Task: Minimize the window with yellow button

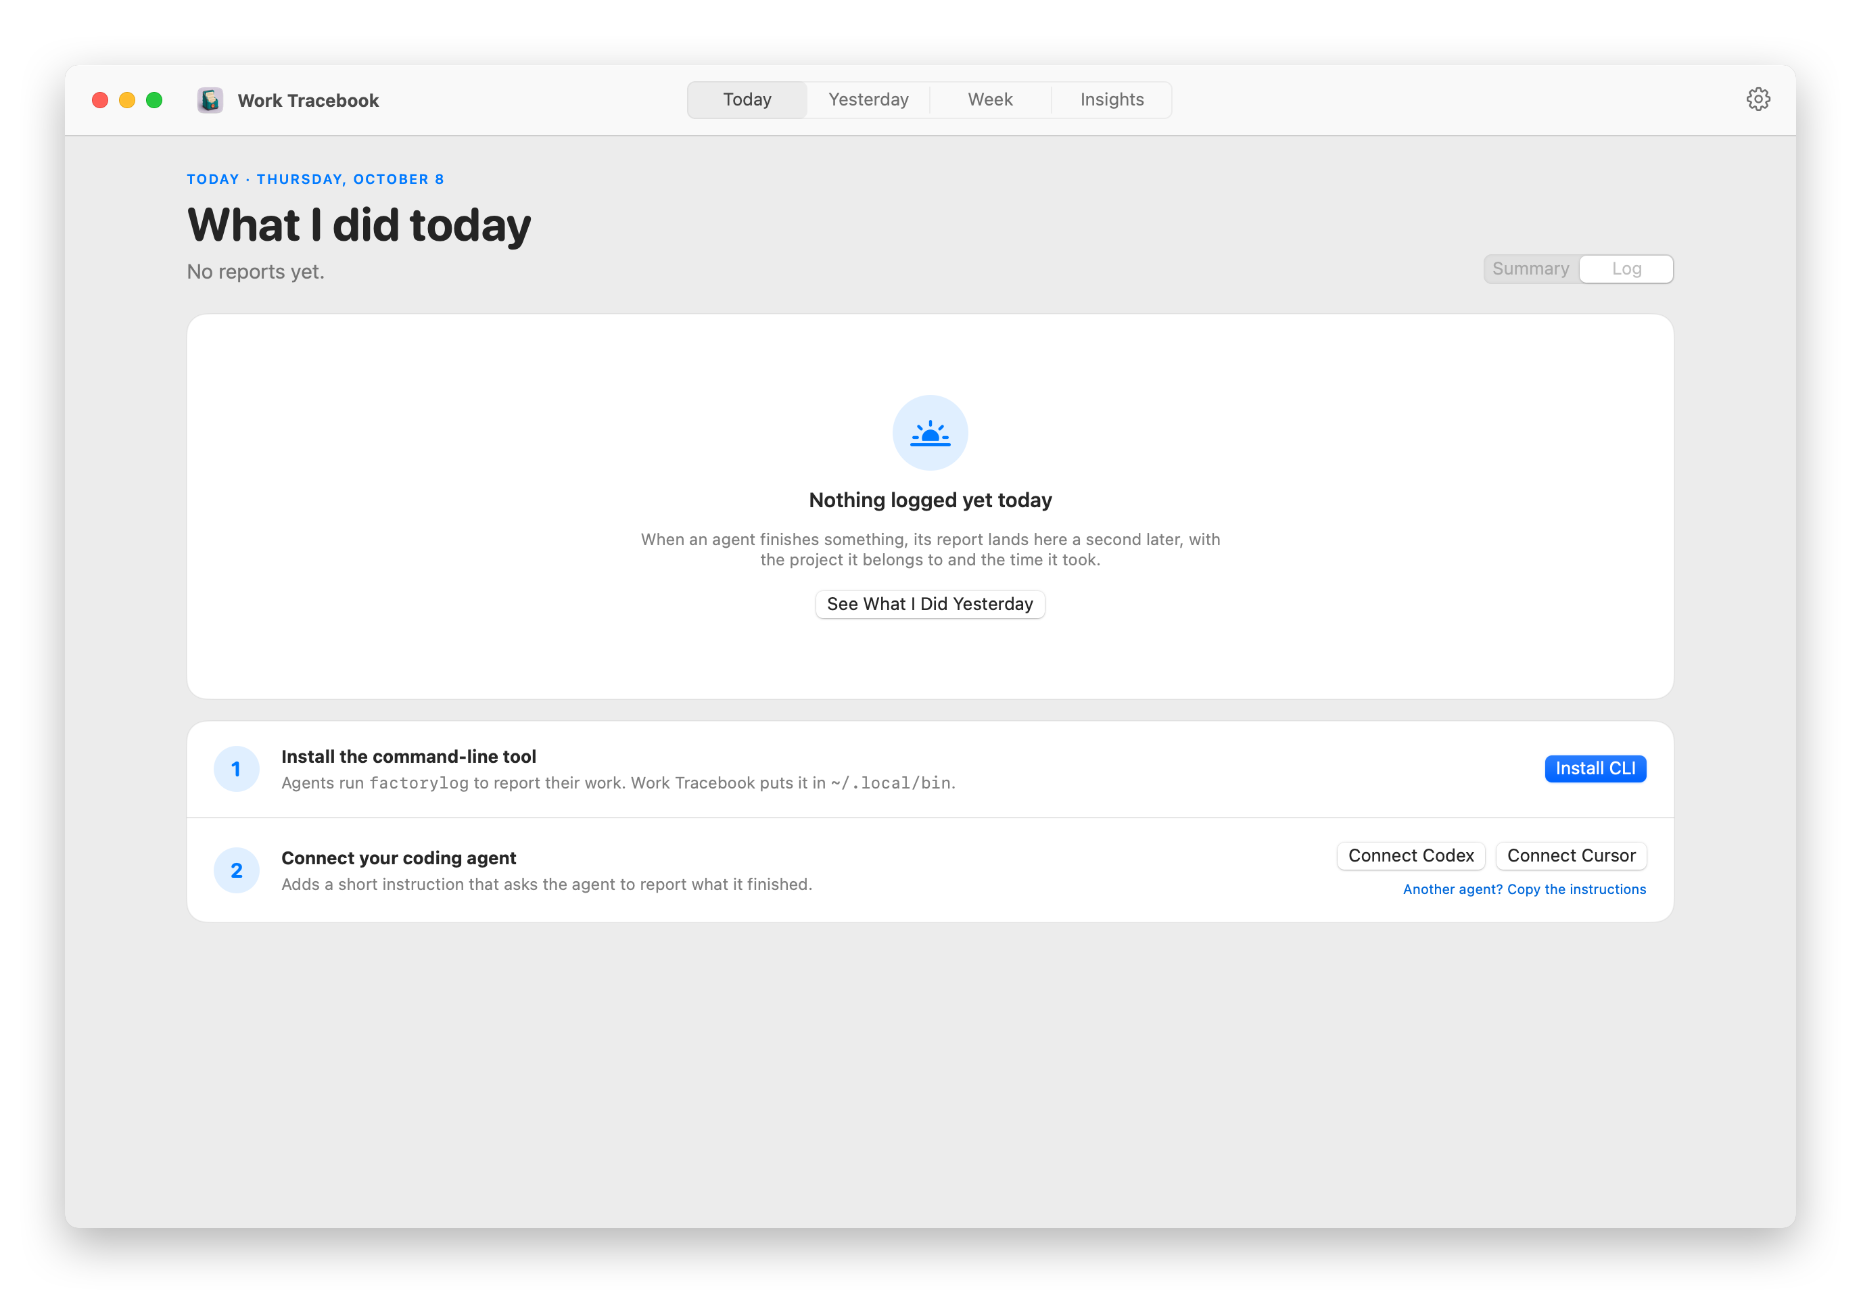Action: [127, 101]
